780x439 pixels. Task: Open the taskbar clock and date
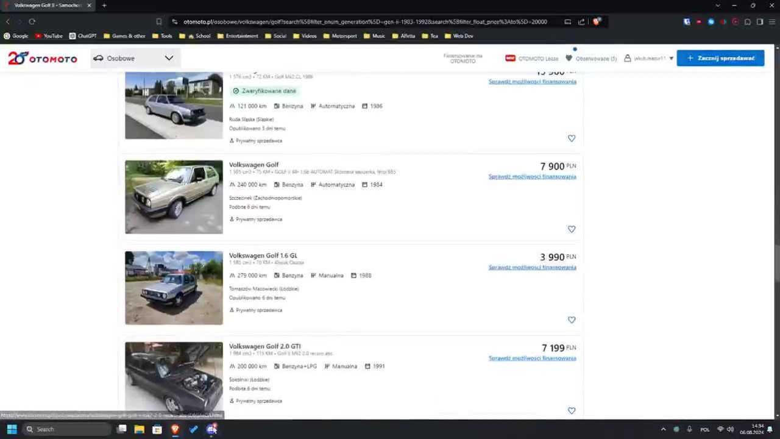752,429
